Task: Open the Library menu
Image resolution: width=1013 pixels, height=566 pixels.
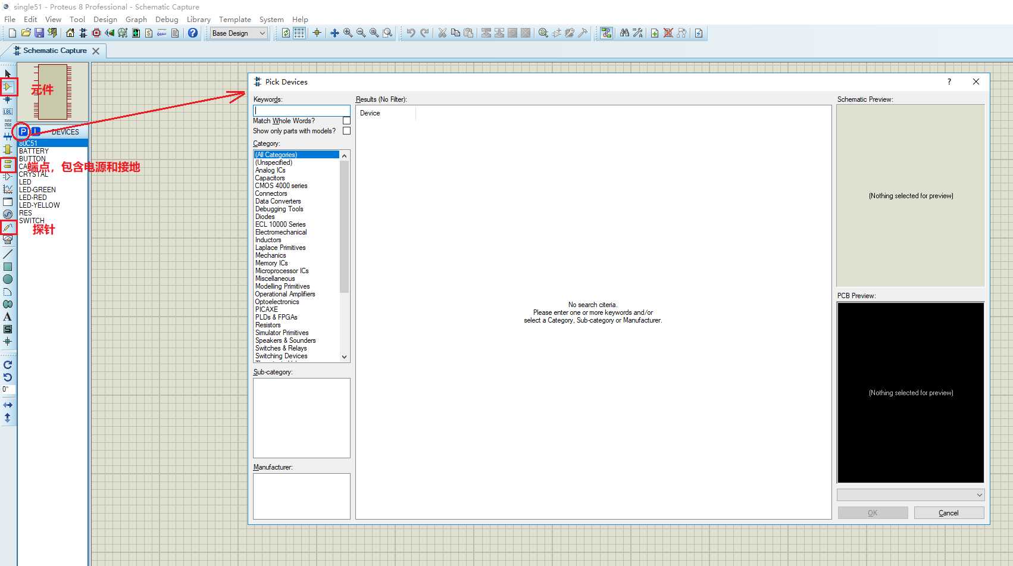Action: tap(199, 20)
